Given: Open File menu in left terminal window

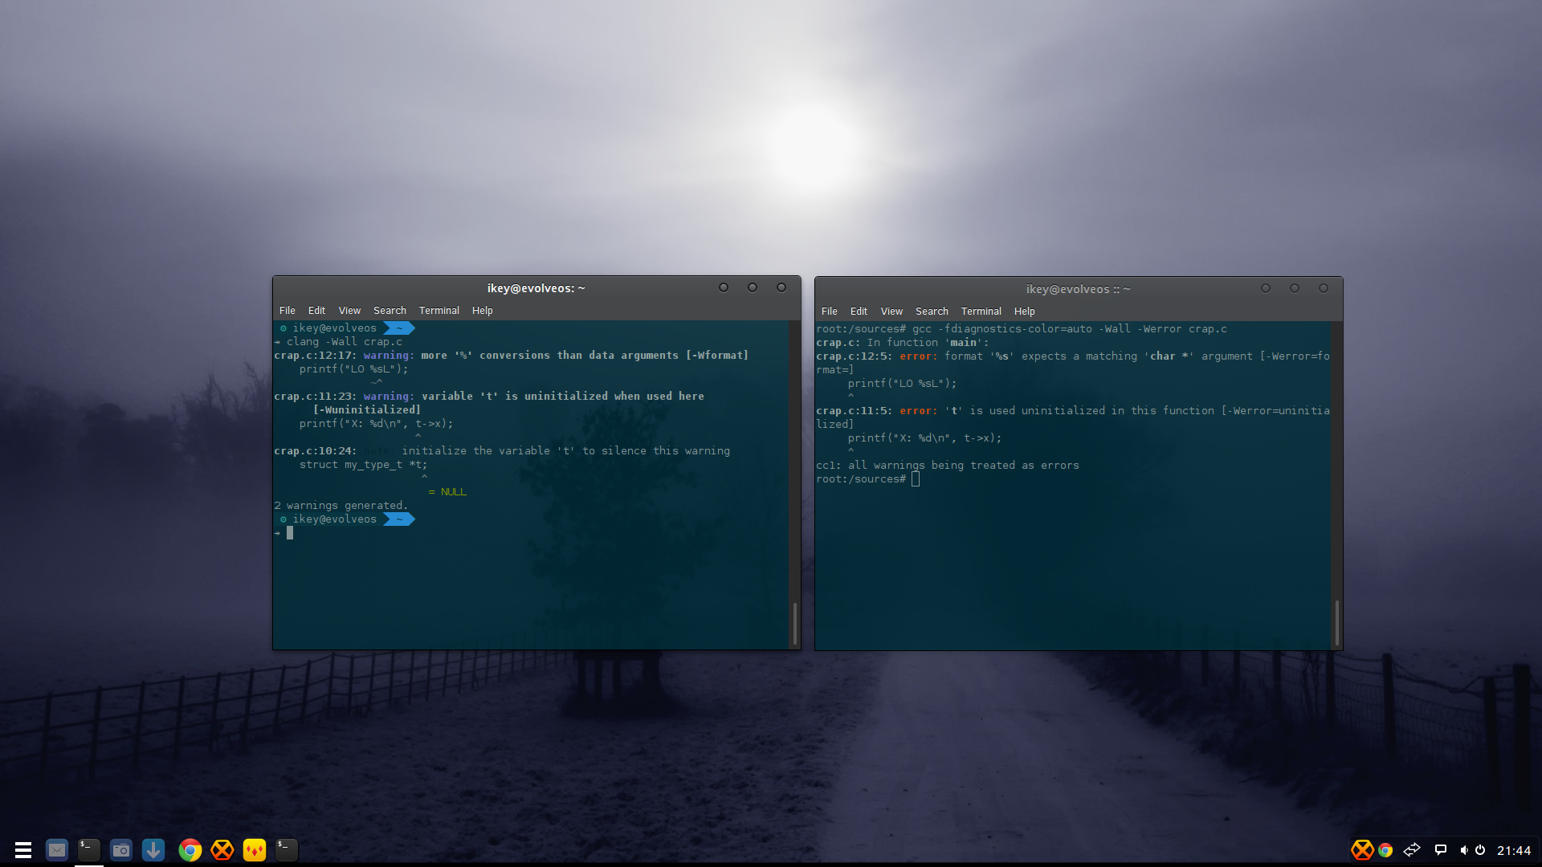Looking at the screenshot, I should pyautogui.click(x=288, y=311).
